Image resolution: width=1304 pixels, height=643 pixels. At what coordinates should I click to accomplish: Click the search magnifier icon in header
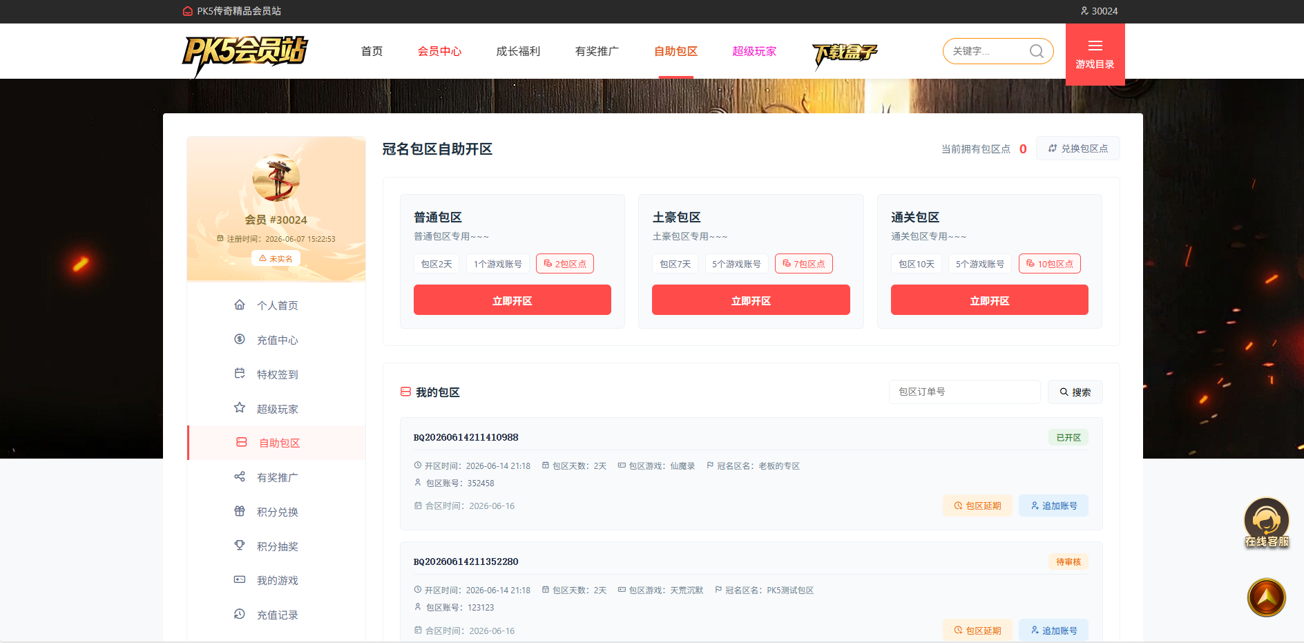click(x=1036, y=51)
